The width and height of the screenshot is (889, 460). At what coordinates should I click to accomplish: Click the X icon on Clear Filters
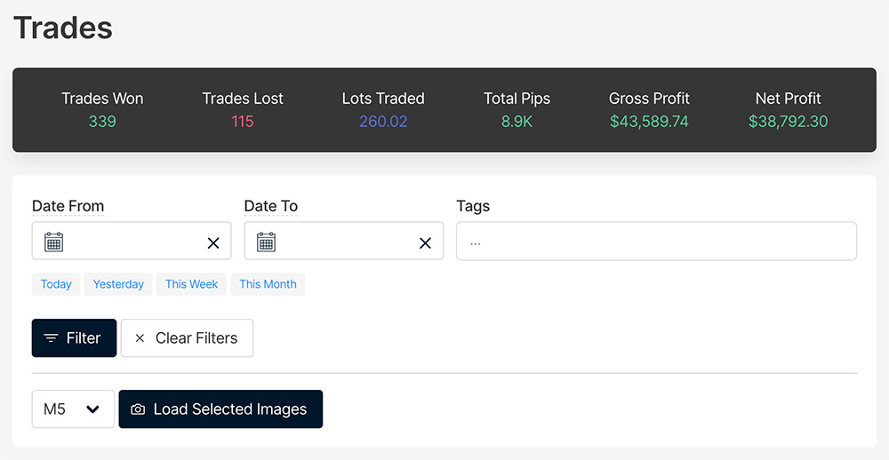(140, 338)
